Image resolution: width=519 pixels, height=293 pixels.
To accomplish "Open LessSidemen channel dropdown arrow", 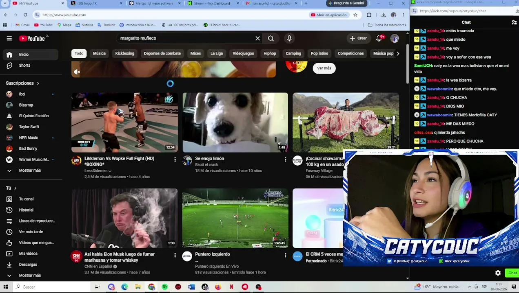I will tap(110, 171).
